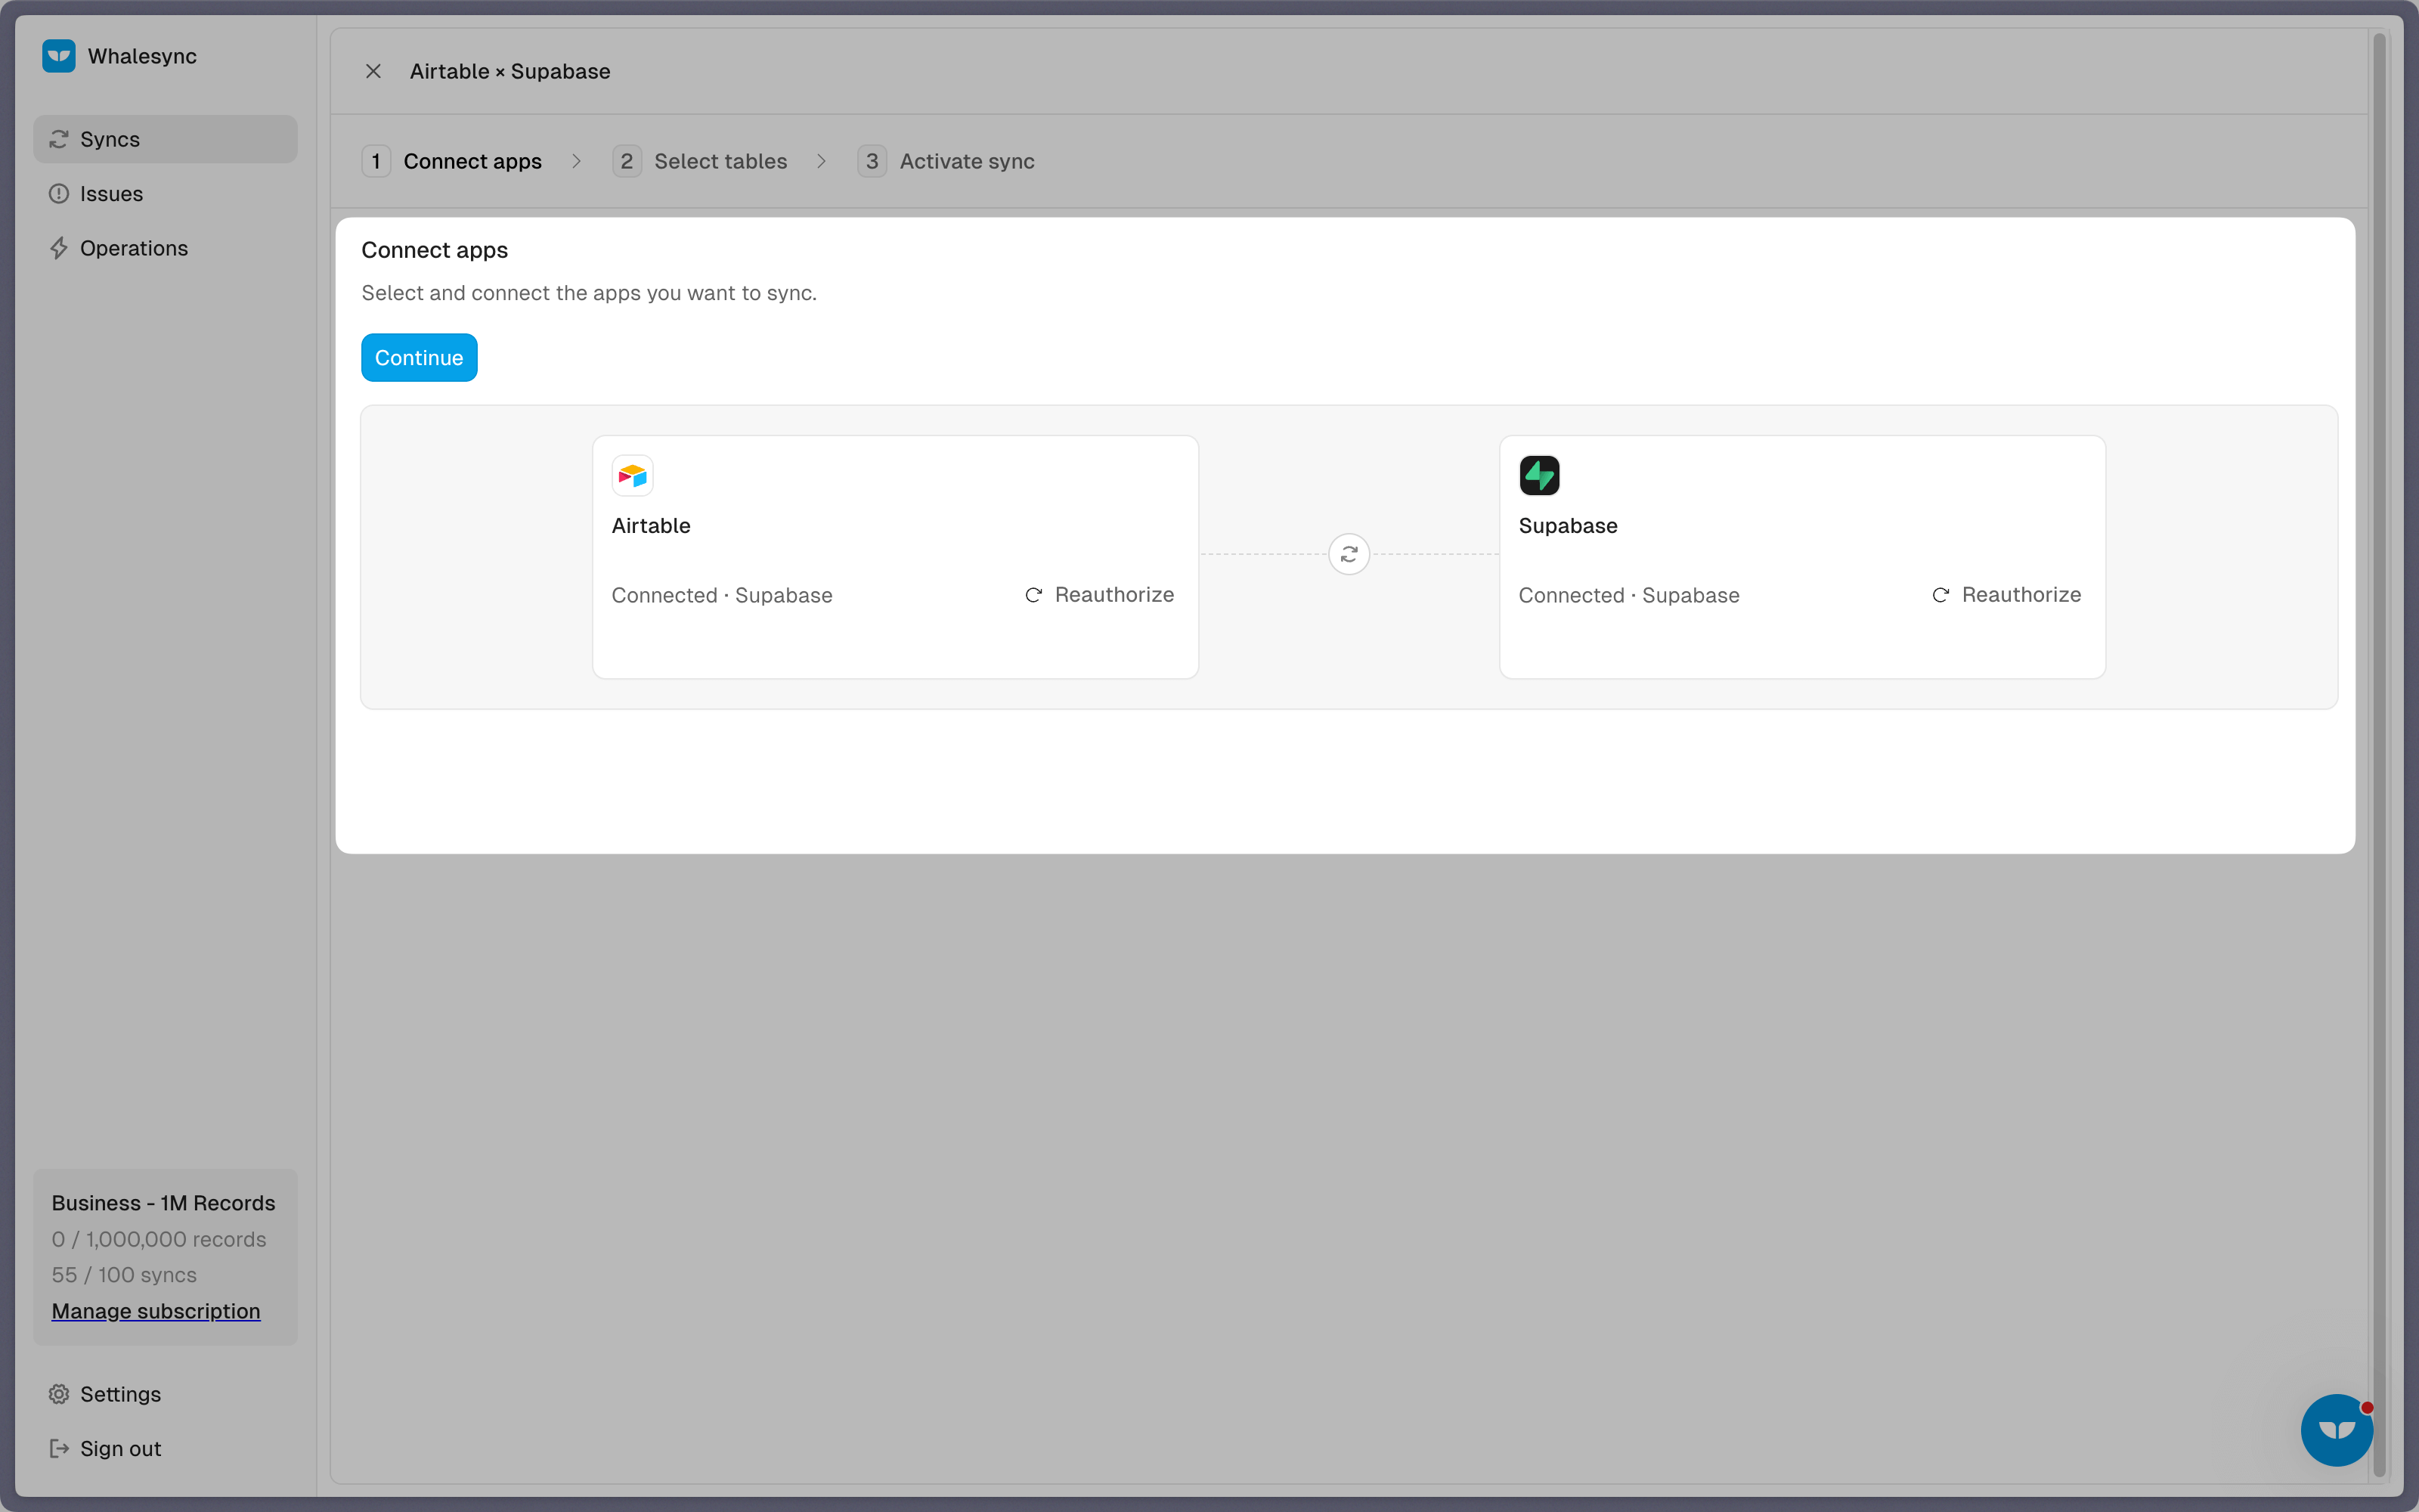Sign out of Whalesync

click(x=165, y=1448)
